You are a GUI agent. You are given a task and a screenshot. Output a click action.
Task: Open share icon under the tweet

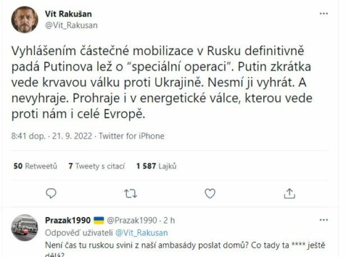[x=290, y=193]
